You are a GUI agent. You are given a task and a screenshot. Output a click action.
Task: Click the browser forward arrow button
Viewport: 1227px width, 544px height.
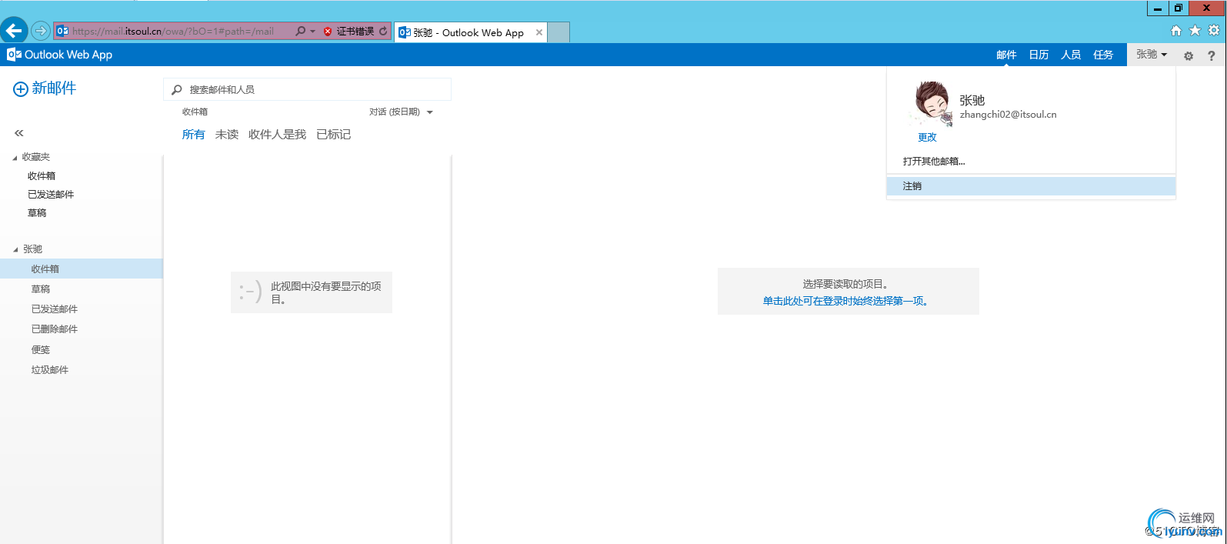click(41, 31)
